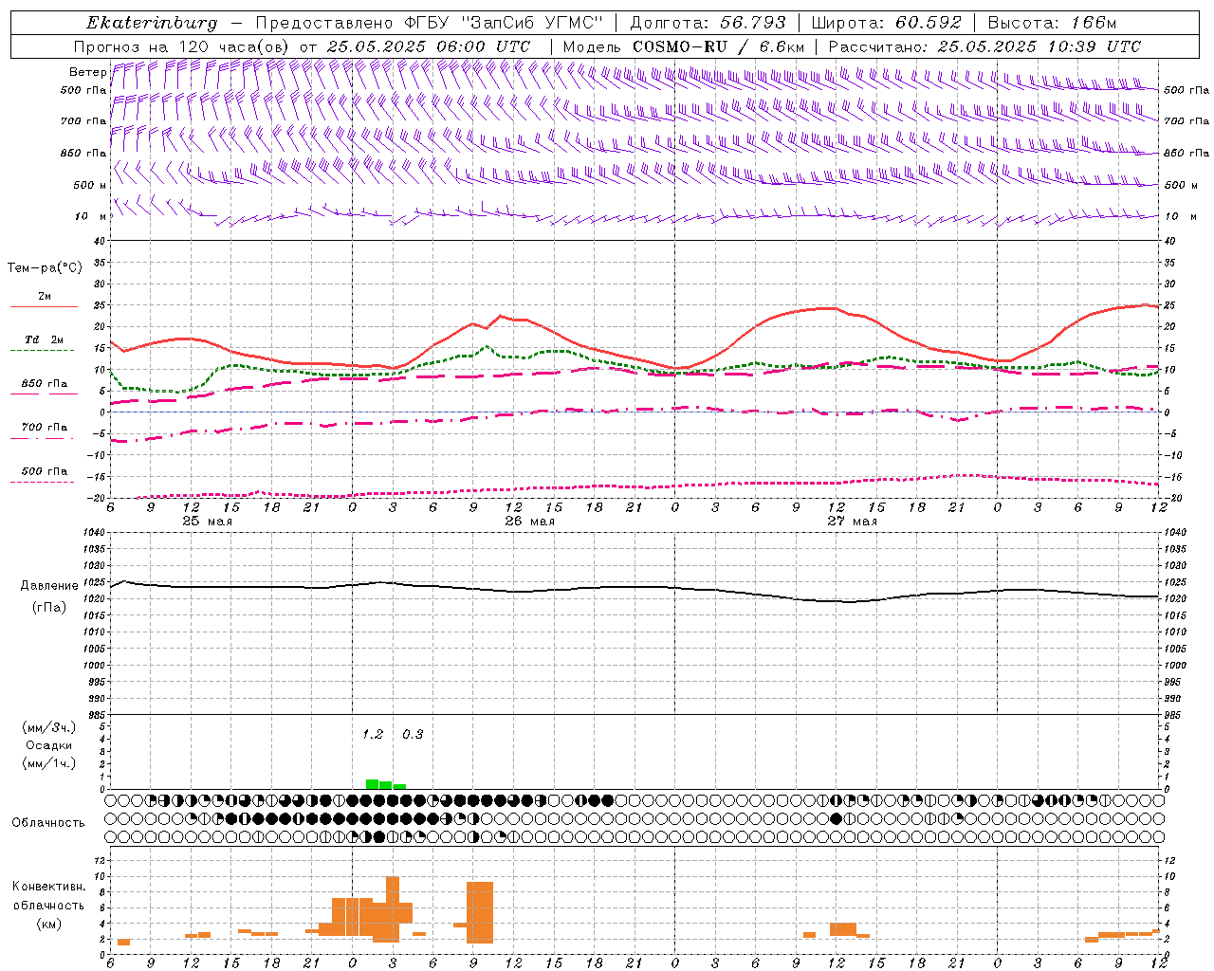Screen dimensions: 1214x971
Task: Click the '27 мая' date label
Action: tap(852, 522)
